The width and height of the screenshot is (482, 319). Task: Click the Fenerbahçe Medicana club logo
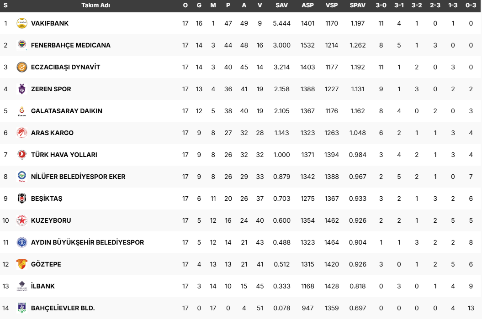(22, 45)
